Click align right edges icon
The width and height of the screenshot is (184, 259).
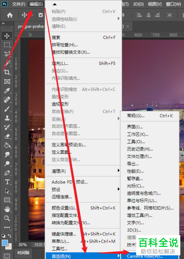[x=157, y=15]
